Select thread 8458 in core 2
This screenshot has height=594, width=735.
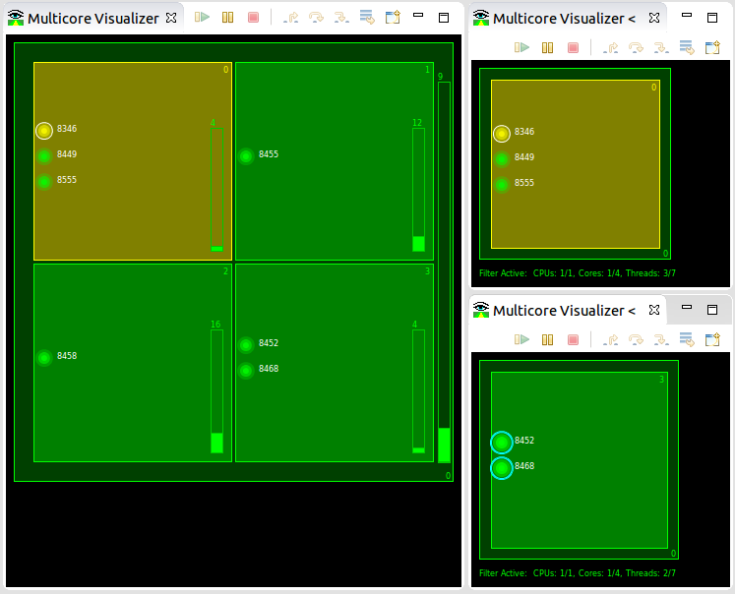pos(44,358)
